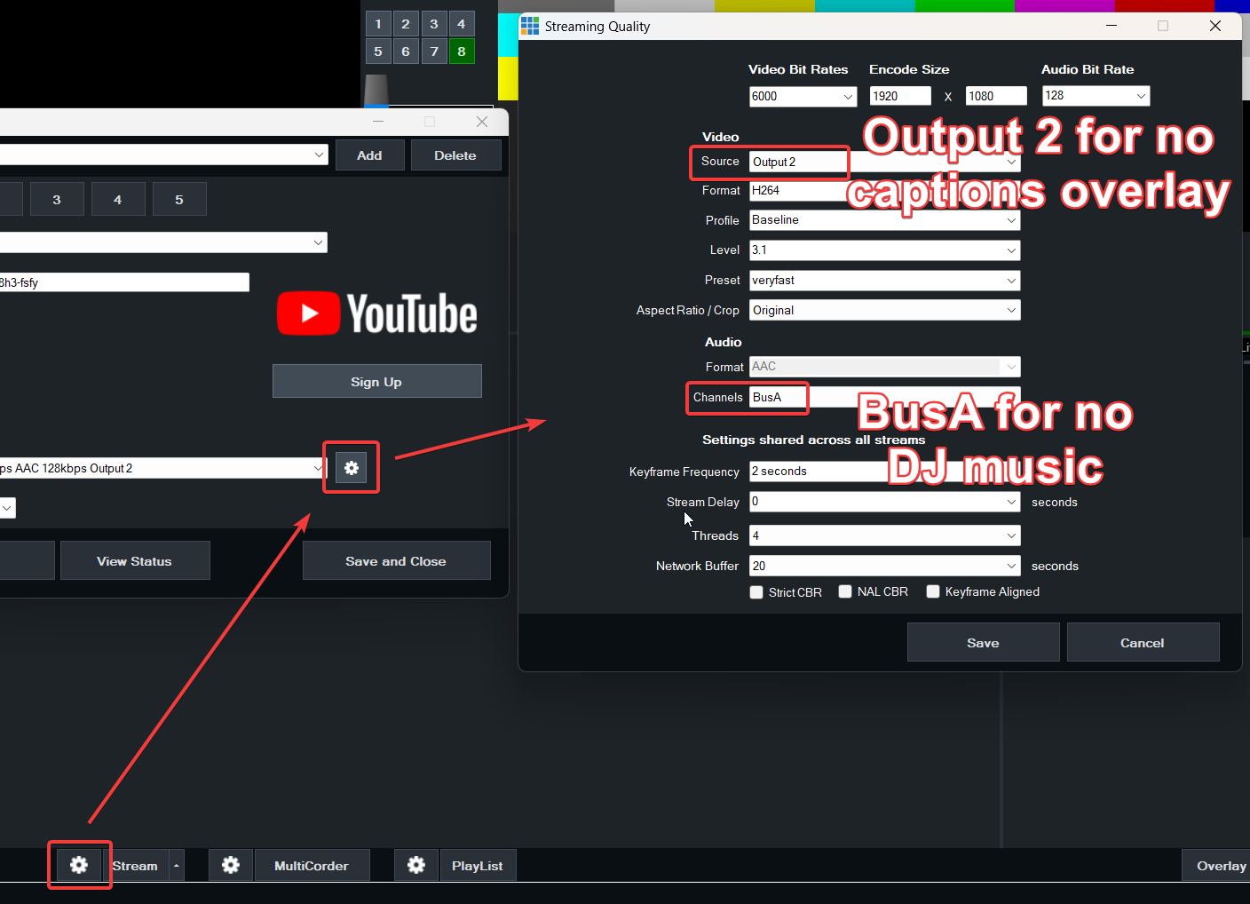This screenshot has width=1250, height=904.
Task: Open audio Channels BusA dropdown
Action: click(x=885, y=397)
